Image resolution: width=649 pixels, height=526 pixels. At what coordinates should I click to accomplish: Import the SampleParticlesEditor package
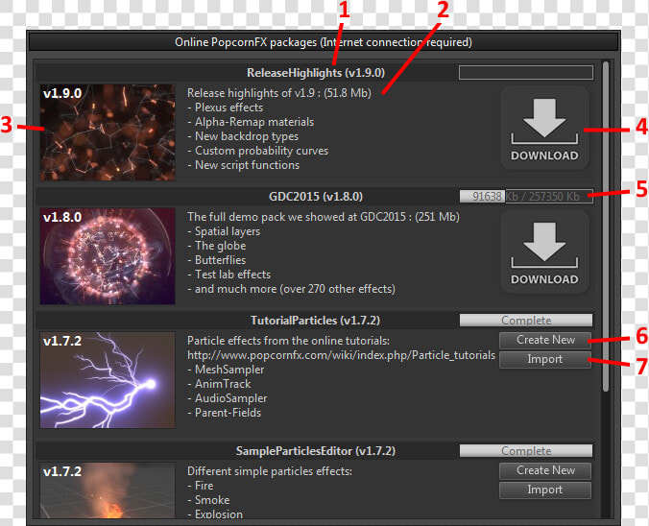(545, 490)
